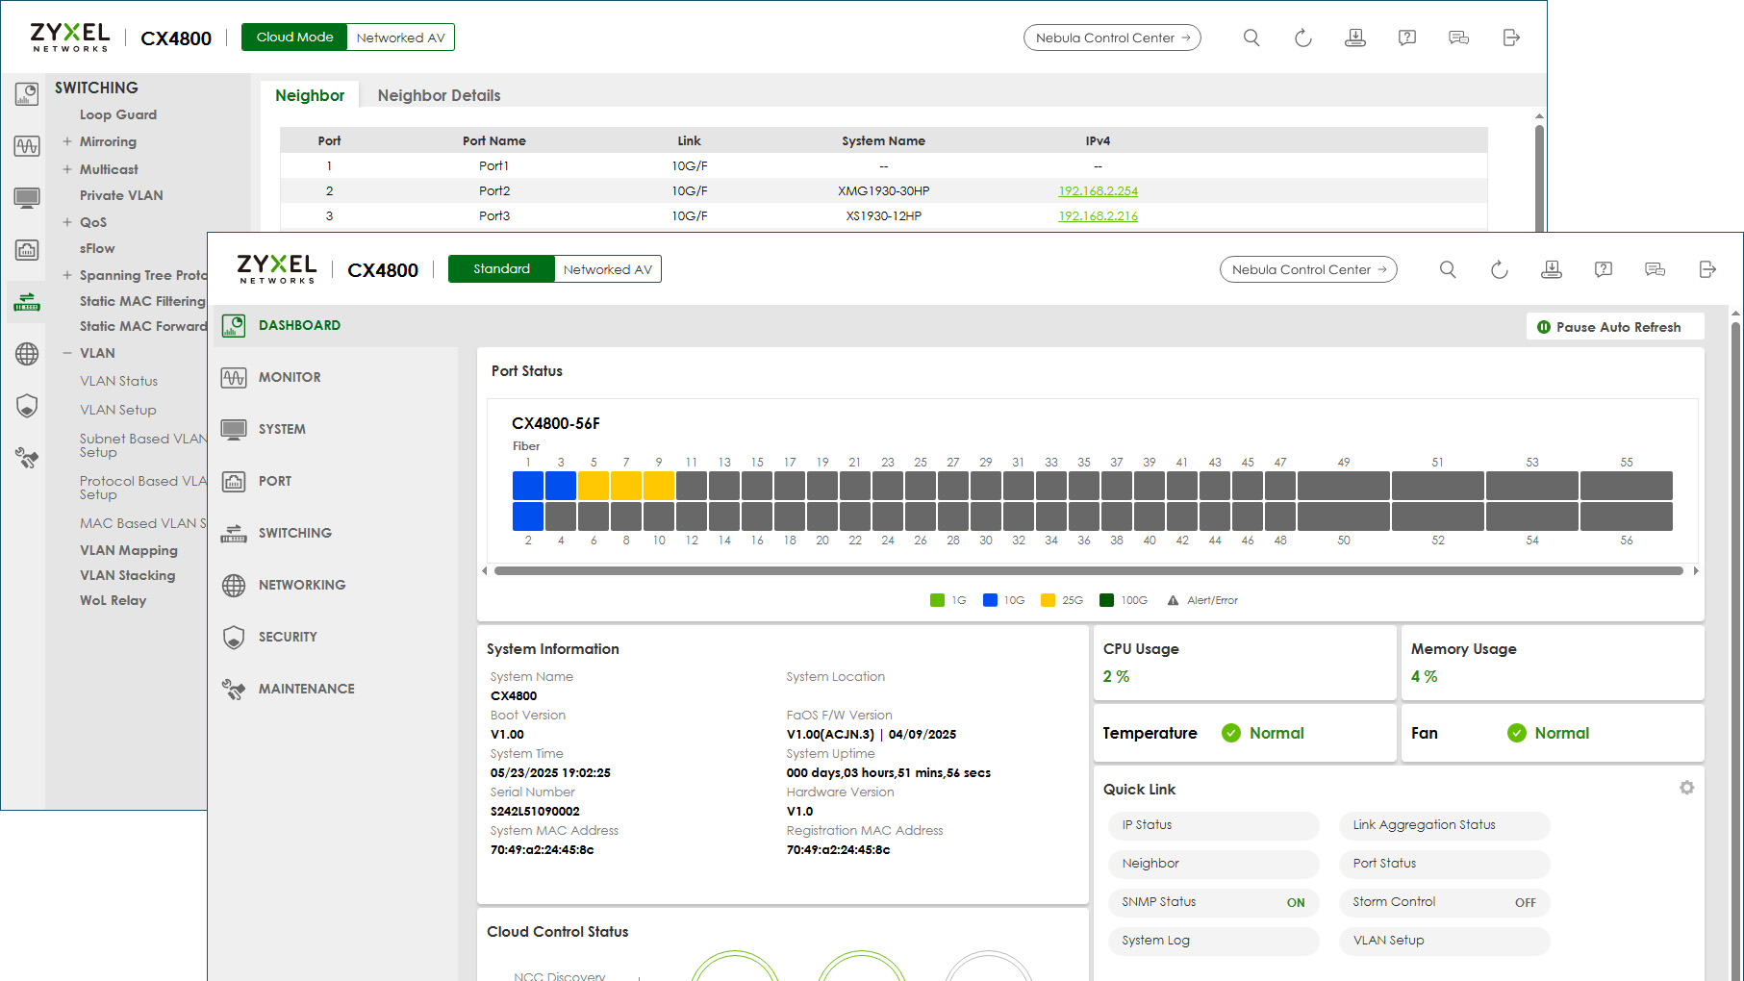1744x981 pixels.
Task: Open 192.168.2.254 neighbor IP link
Action: coord(1098,190)
